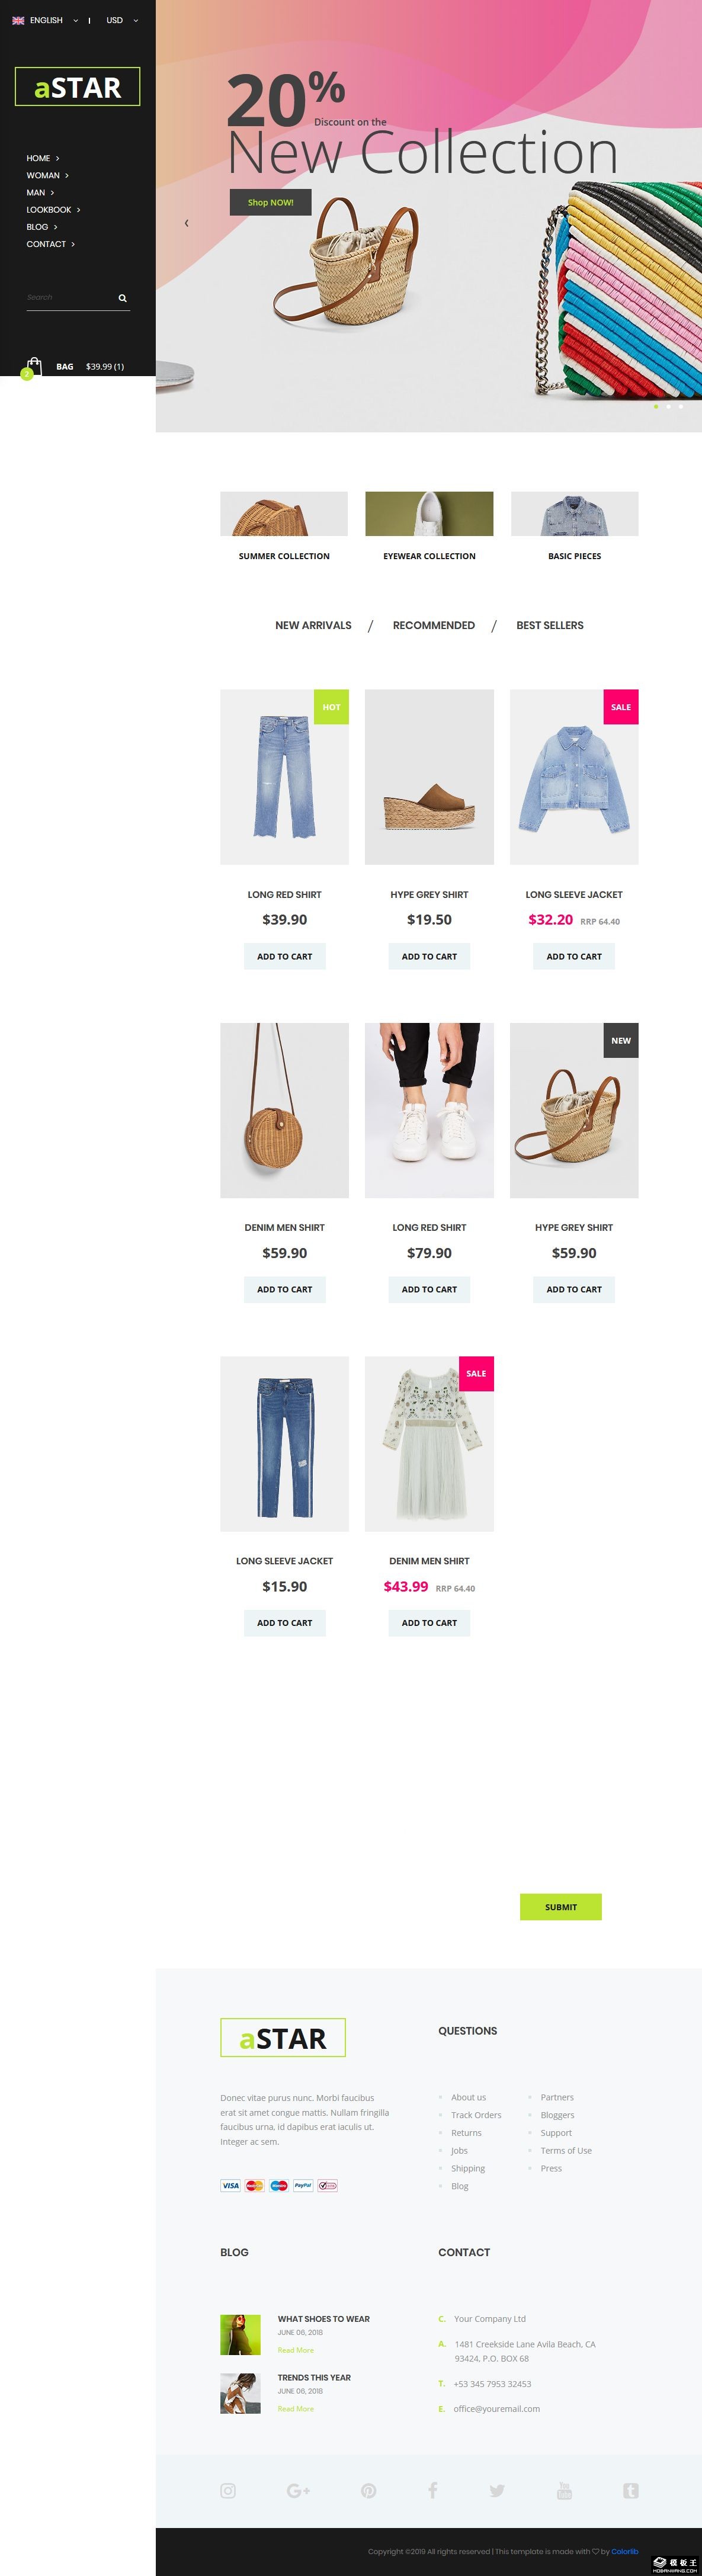This screenshot has height=2576, width=702.
Task: Click the Pinterest icon in footer
Action: pyautogui.click(x=369, y=2490)
